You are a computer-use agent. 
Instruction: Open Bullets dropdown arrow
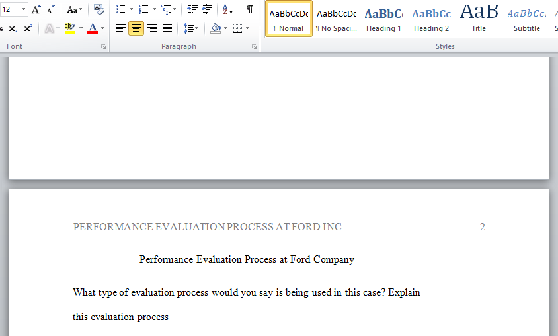click(x=131, y=9)
